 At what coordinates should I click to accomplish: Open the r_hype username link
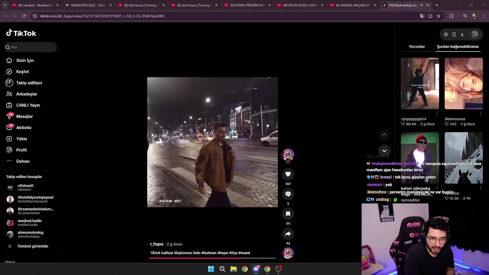pyautogui.click(x=157, y=244)
